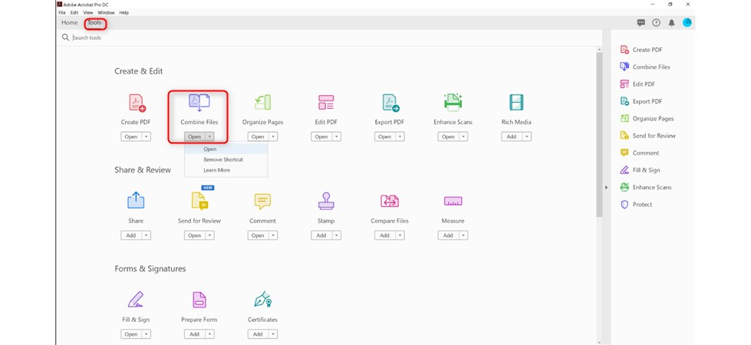Switch to the Home tab
Image resolution: width=751 pixels, height=345 pixels.
[x=70, y=23]
